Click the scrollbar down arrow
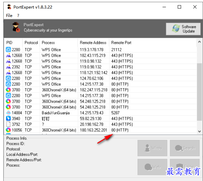The height and width of the screenshot is (181, 203). coord(200,131)
